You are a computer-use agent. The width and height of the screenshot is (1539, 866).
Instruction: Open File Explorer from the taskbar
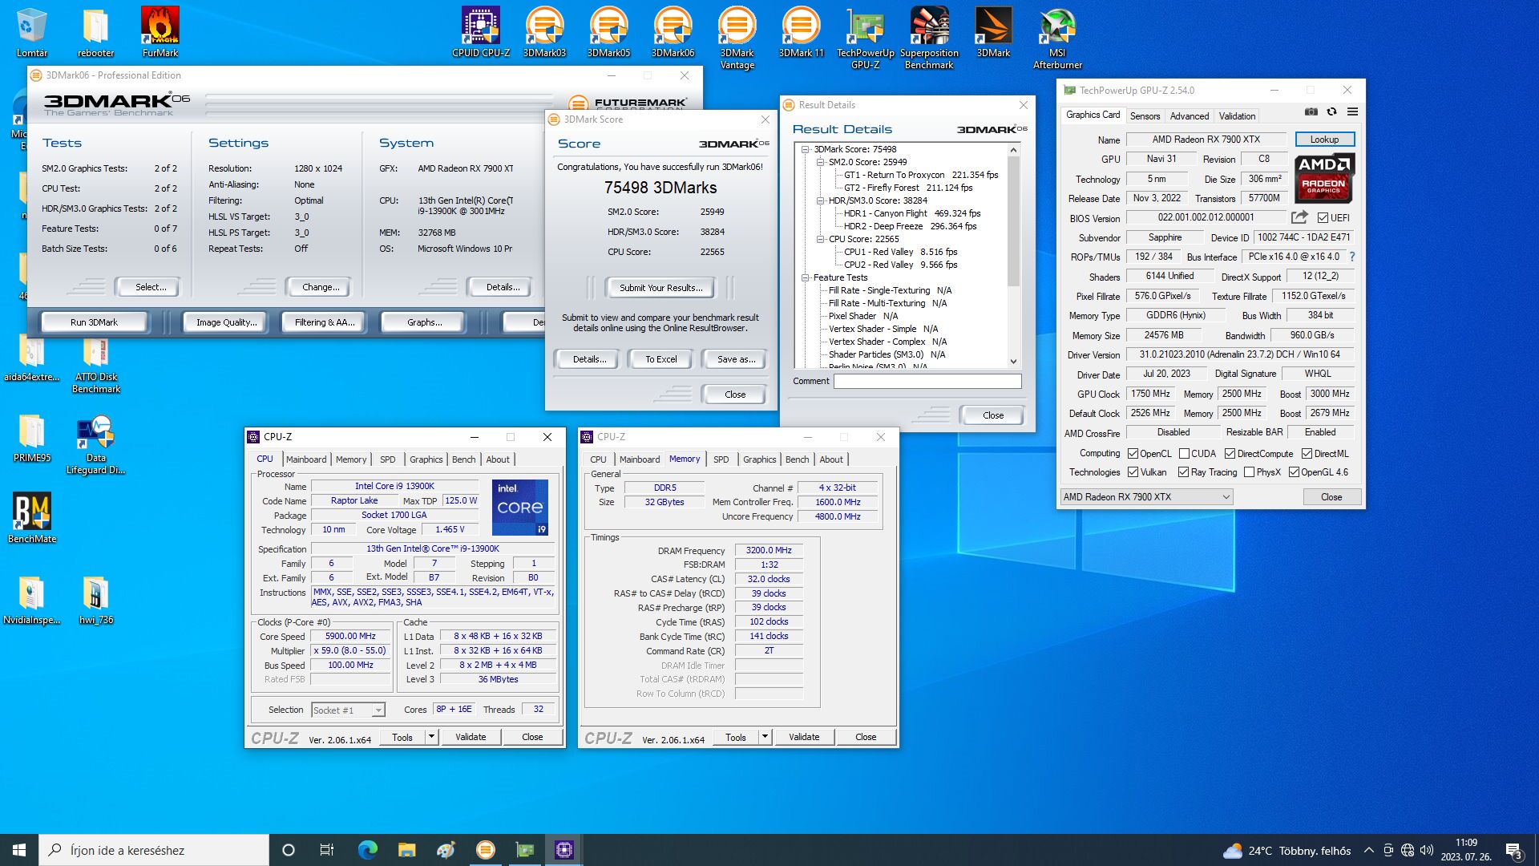click(406, 850)
